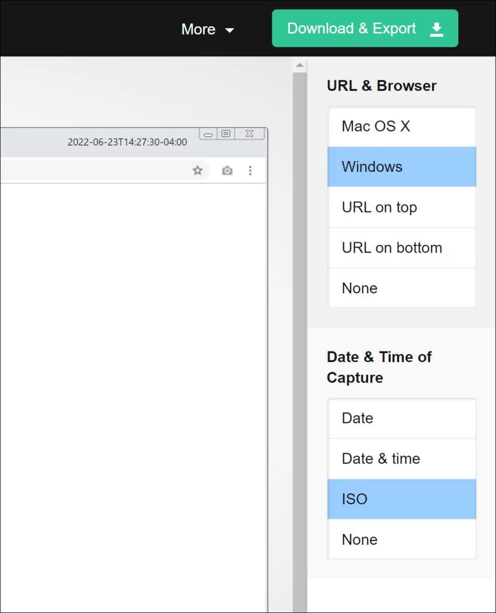Select None under URL & Browser
Viewport: 496px width, 613px height.
(x=401, y=288)
